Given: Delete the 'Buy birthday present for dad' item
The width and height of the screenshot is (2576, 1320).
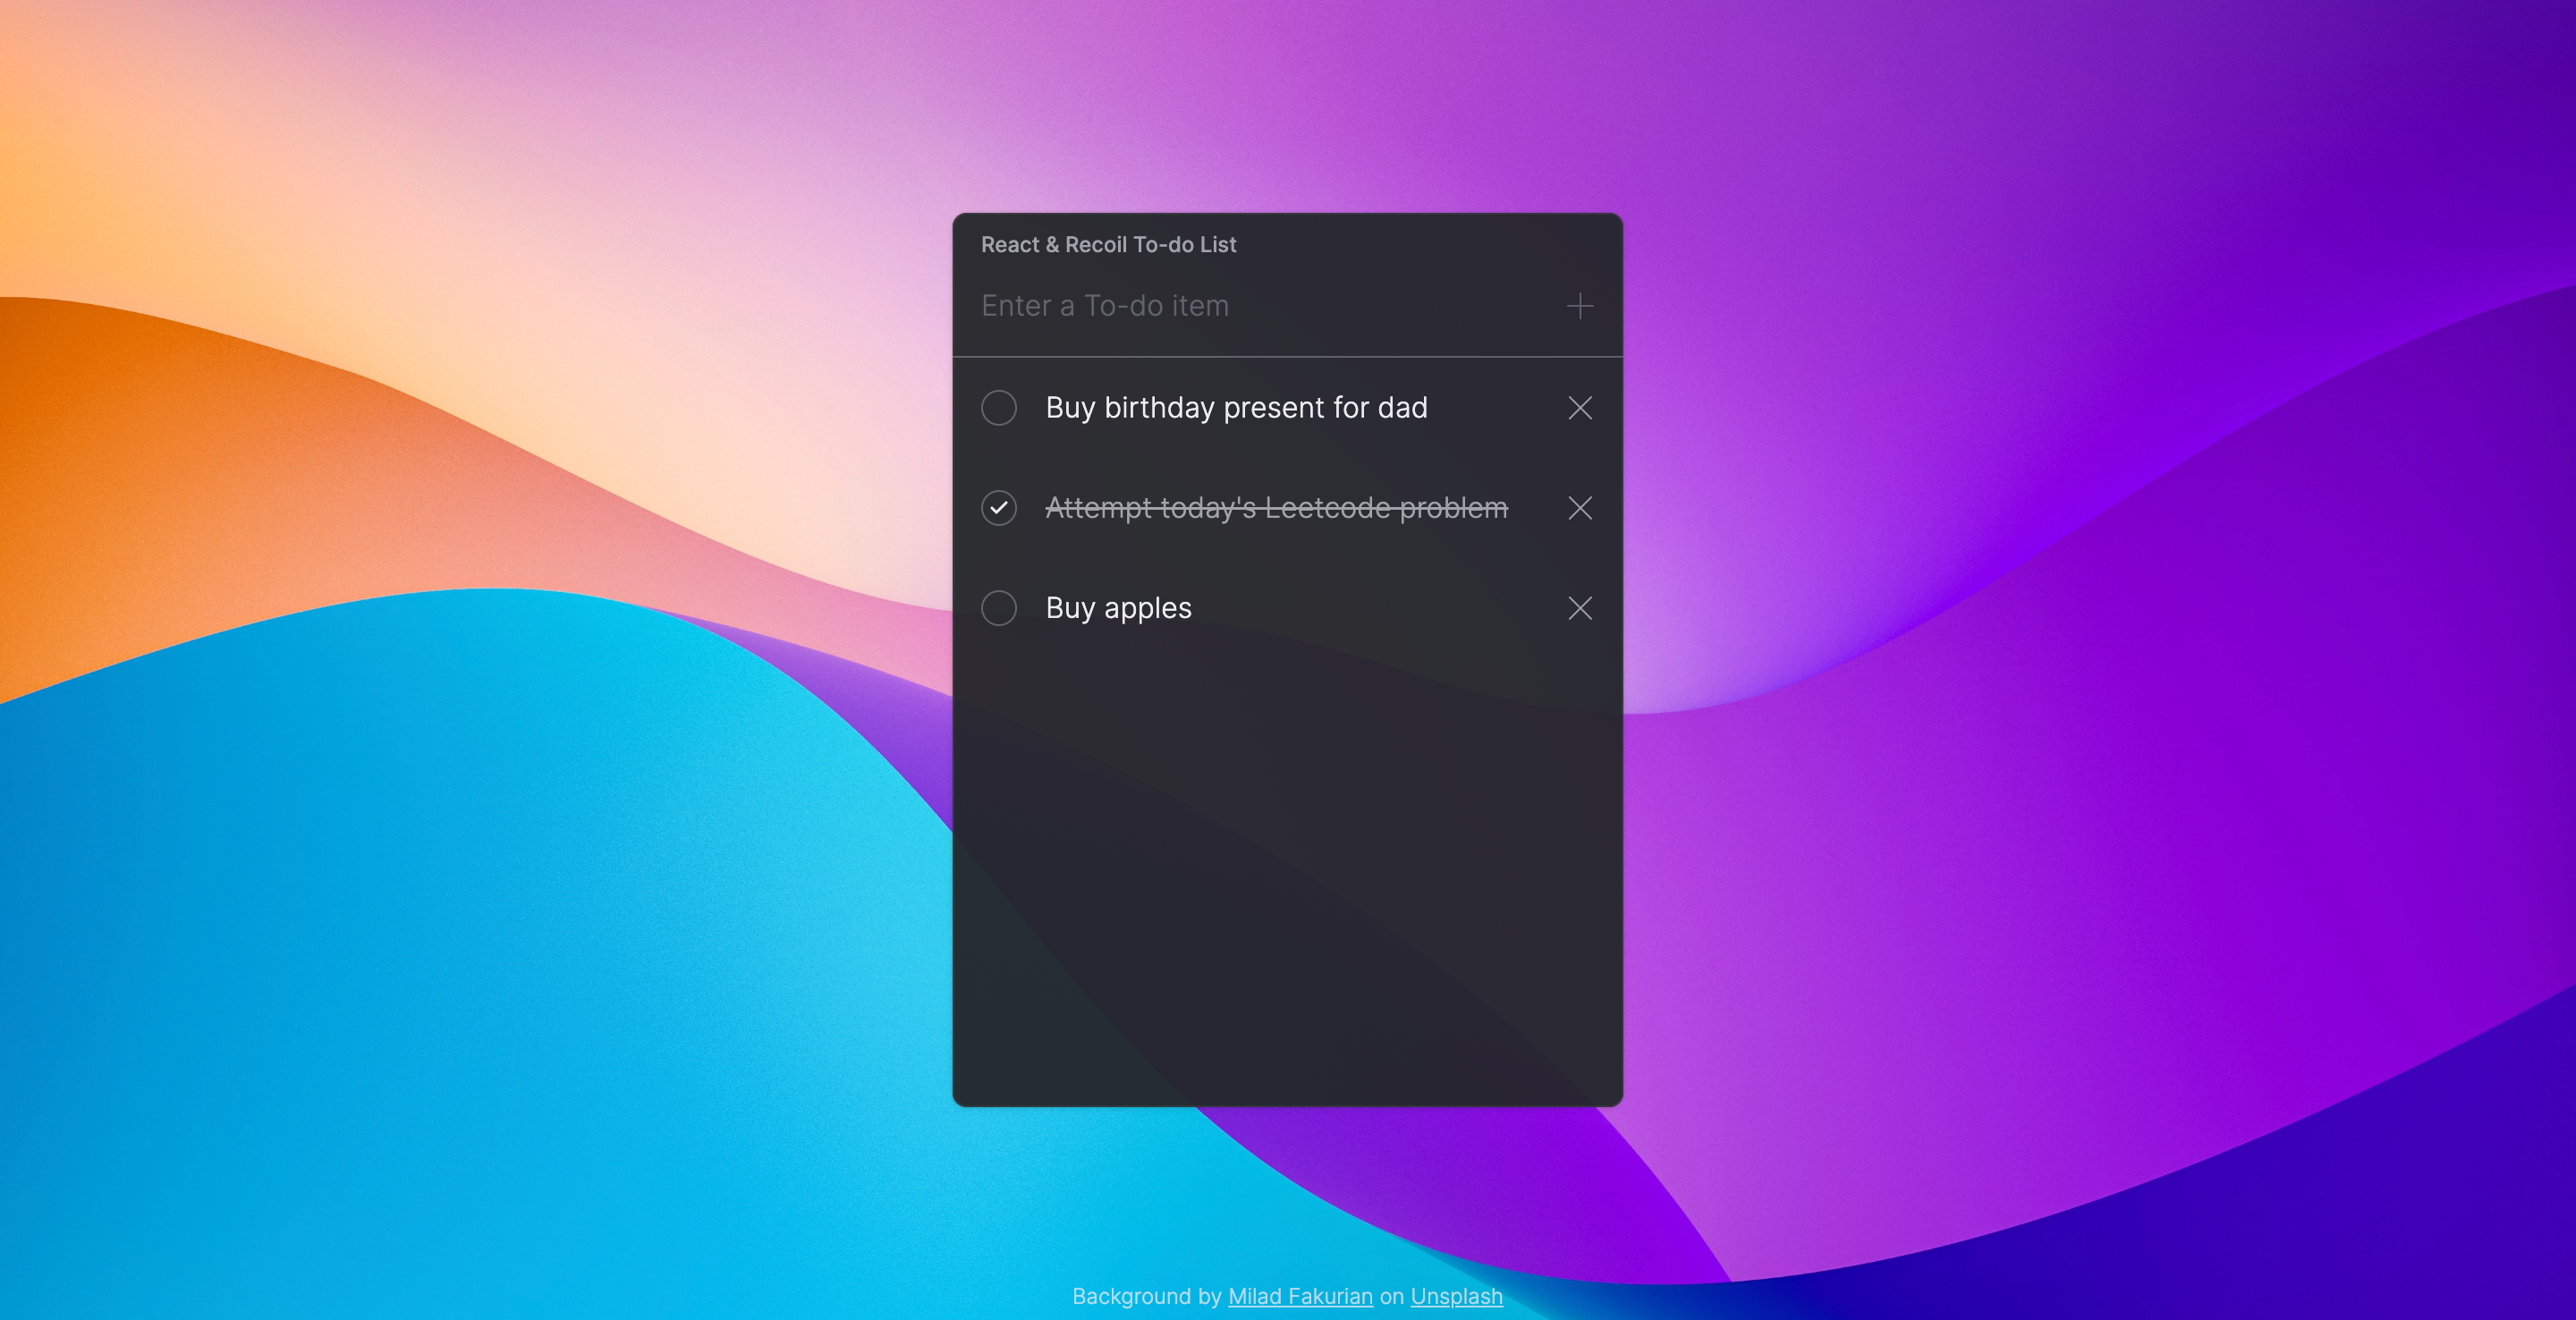Looking at the screenshot, I should click(x=1579, y=408).
